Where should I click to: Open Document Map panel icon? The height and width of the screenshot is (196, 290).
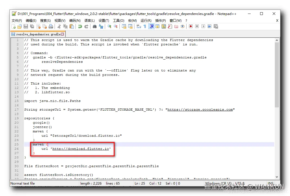164,26
